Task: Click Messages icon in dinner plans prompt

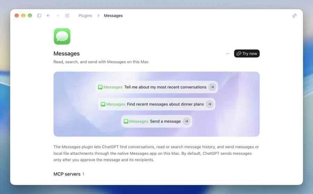Action: pos(103,104)
